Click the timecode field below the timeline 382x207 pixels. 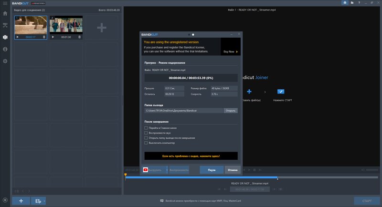[250, 189]
